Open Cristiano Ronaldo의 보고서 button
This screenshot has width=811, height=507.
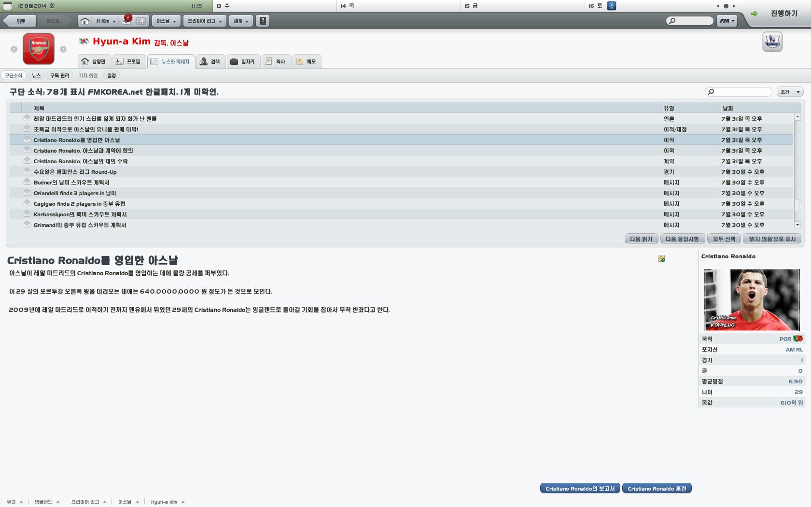pos(580,489)
